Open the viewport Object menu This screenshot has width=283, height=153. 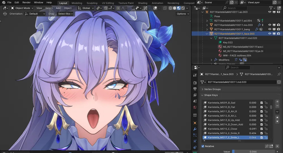68,8
